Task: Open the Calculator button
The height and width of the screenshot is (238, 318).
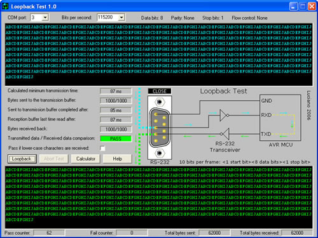Action: tap(86, 159)
